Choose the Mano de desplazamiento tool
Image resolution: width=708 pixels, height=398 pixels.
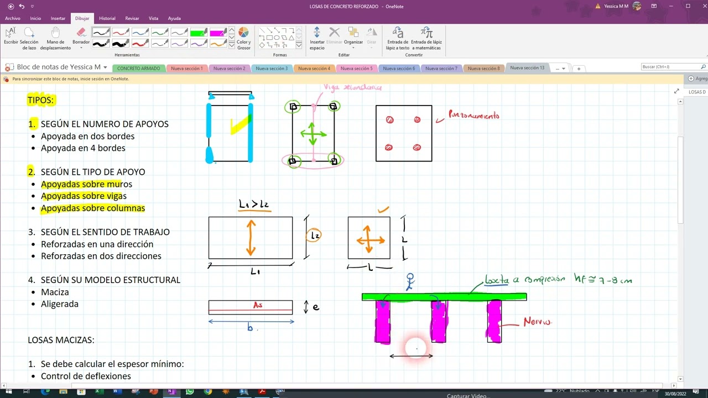tap(55, 38)
